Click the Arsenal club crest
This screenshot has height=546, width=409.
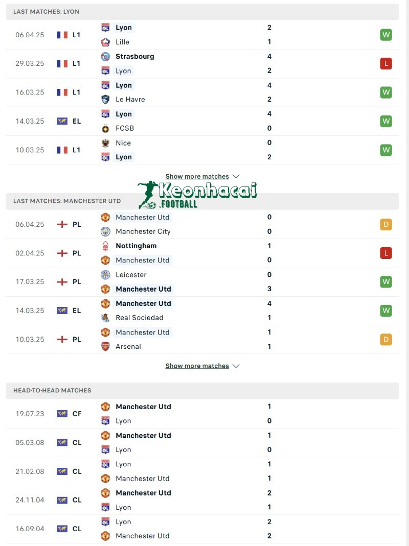point(105,346)
